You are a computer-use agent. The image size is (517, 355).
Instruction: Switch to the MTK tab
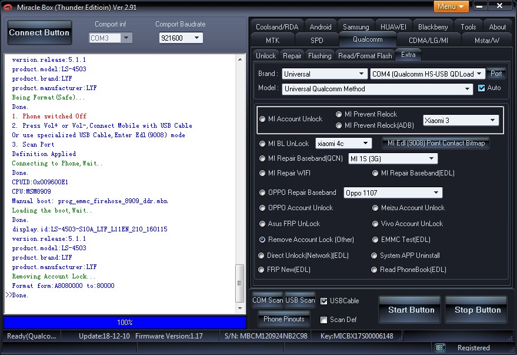[x=273, y=41]
